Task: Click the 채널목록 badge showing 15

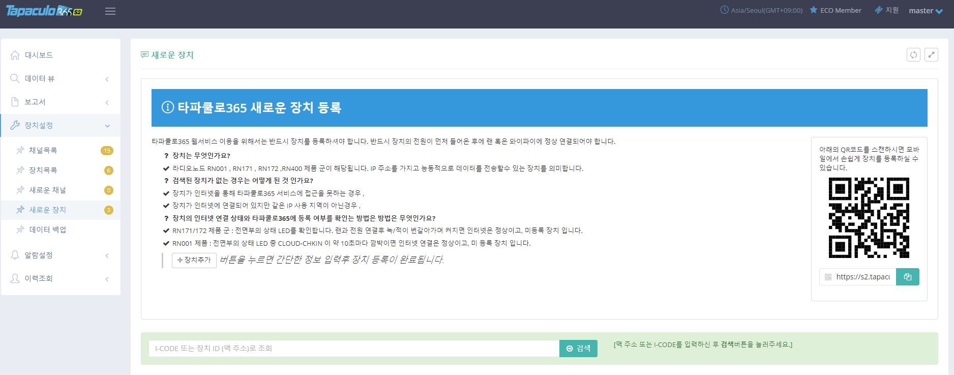Action: [107, 151]
